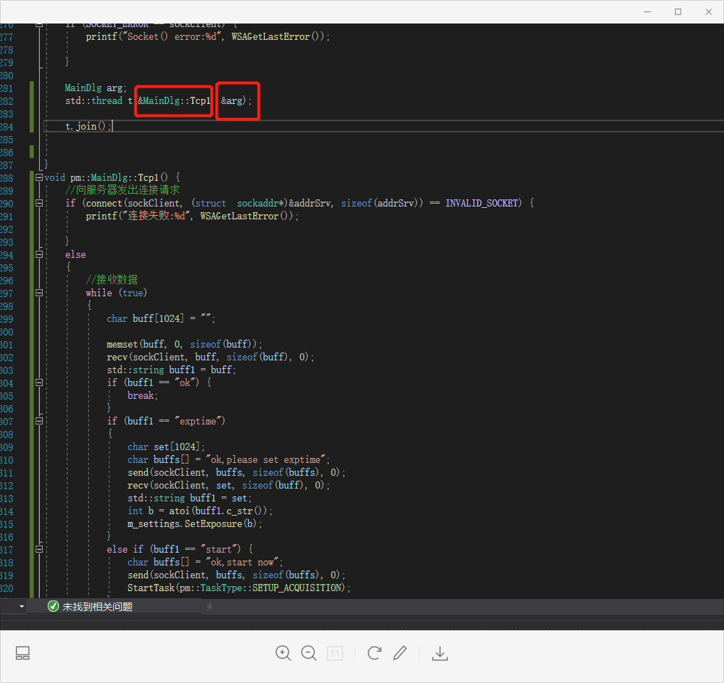The width and height of the screenshot is (724, 683).
Task: Click 'char buff[1024] = "";' line
Action: 161,318
